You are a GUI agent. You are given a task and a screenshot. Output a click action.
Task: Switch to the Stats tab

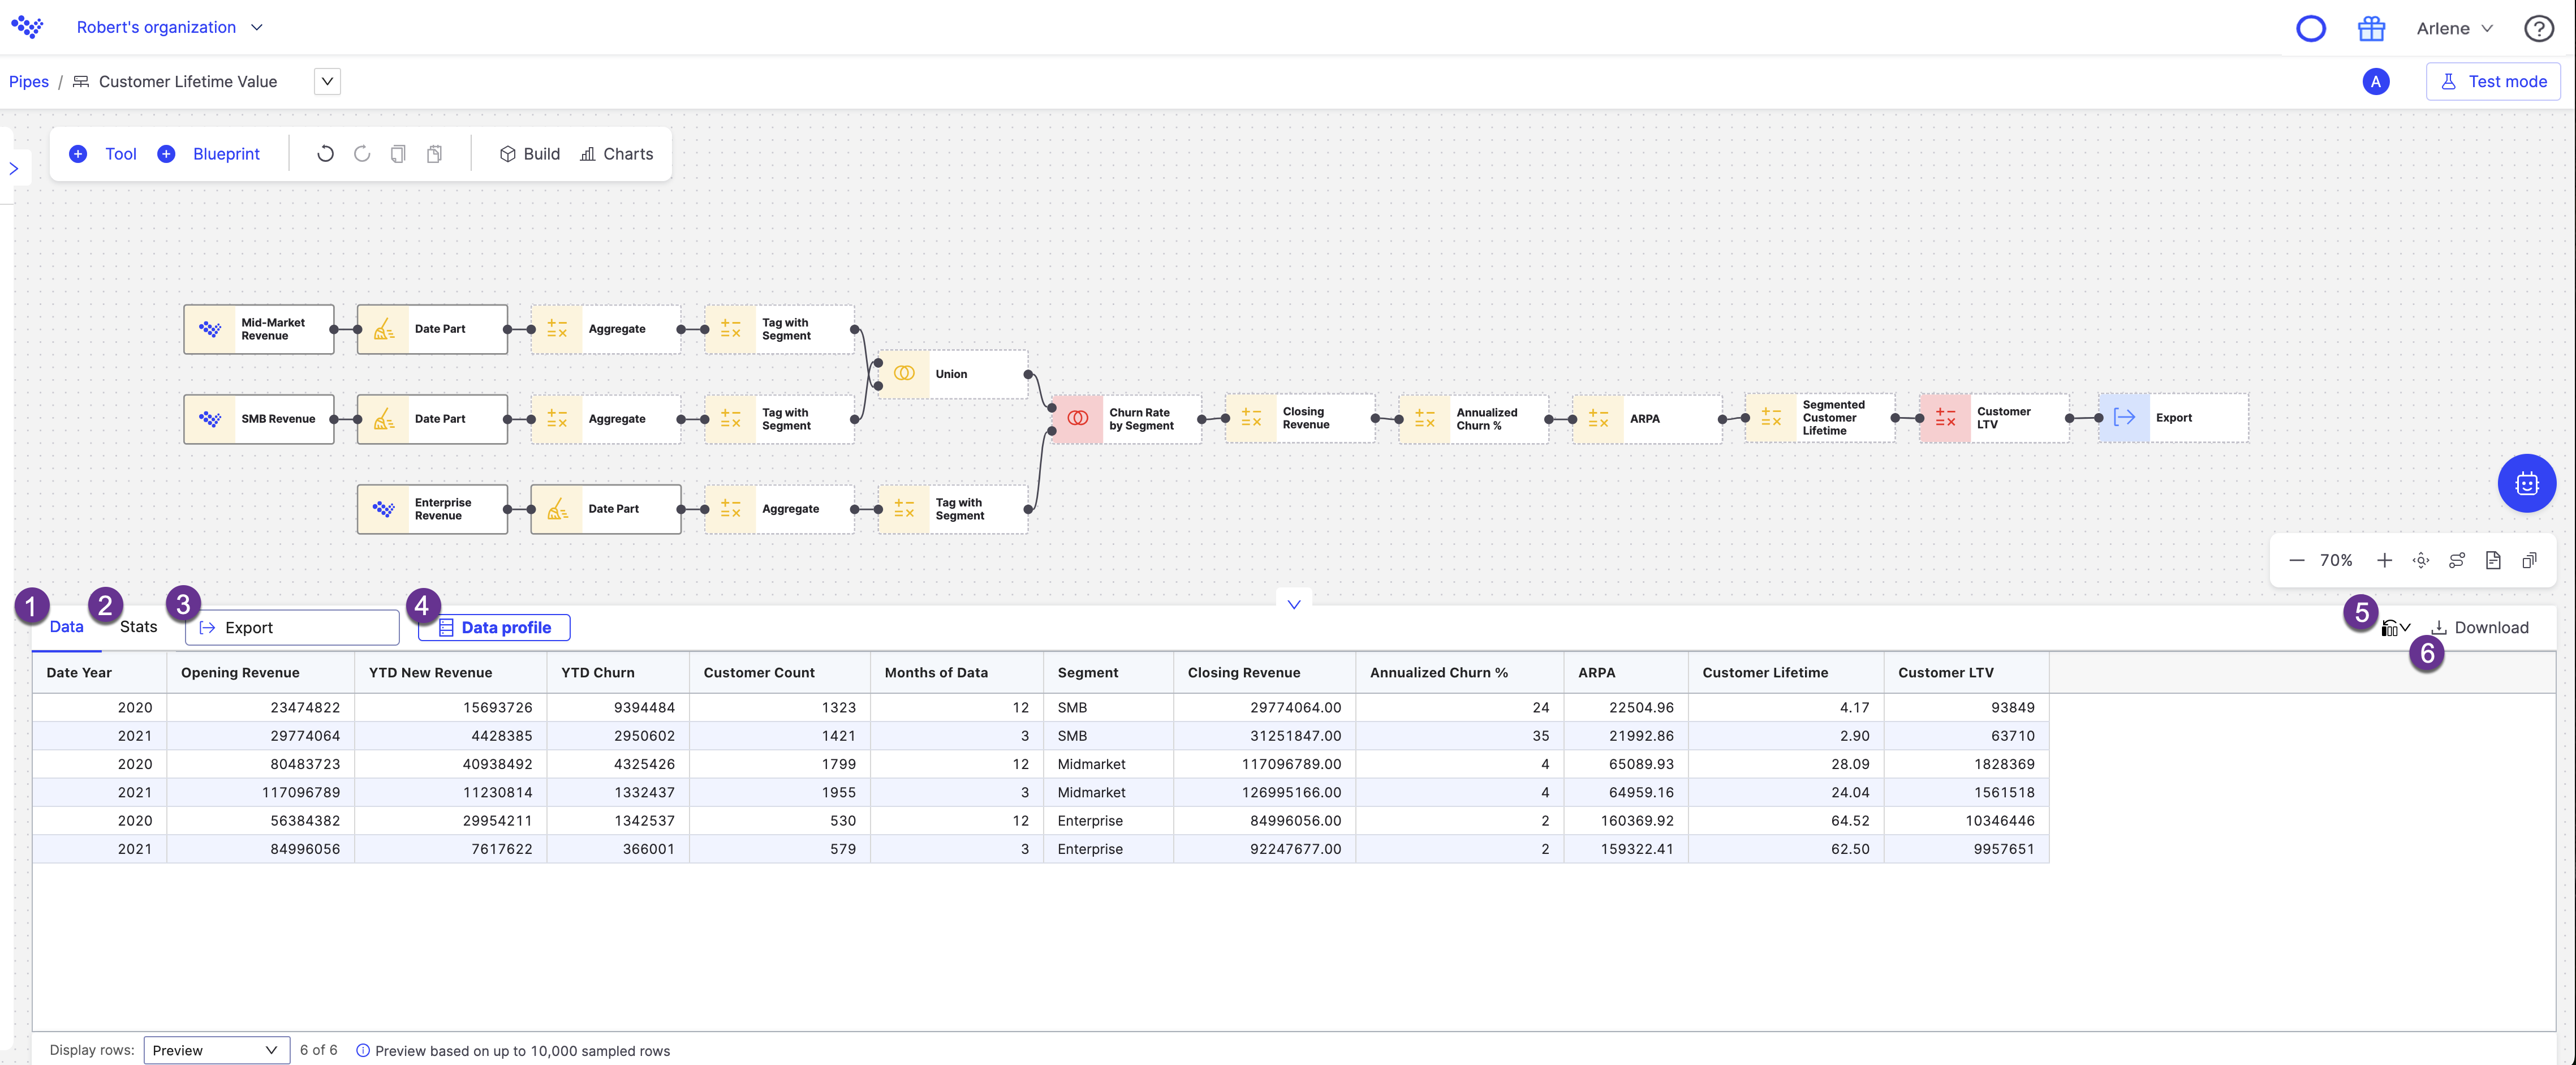[x=138, y=627]
